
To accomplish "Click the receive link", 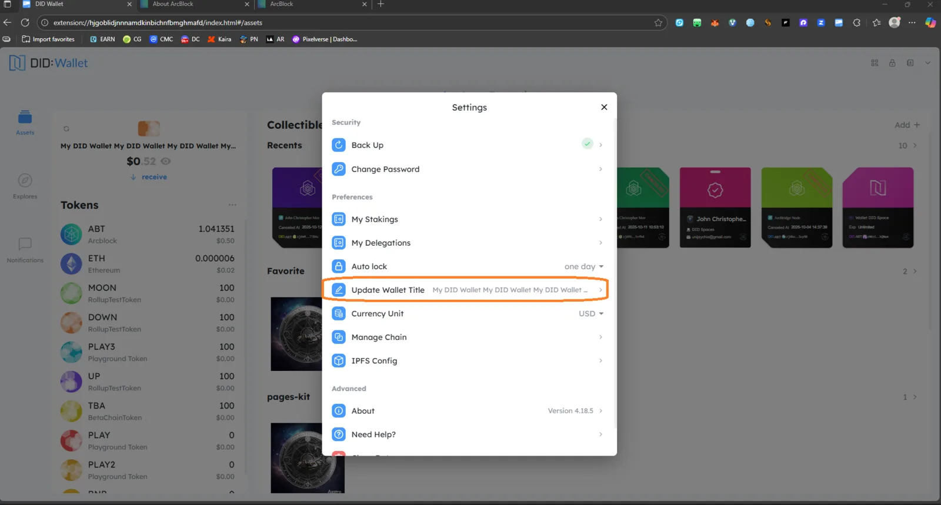I will click(x=149, y=177).
